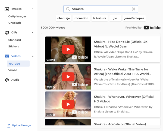This screenshot has height=131, width=163.
Task: Open the Vimeo video source
Action: tap(13, 70)
